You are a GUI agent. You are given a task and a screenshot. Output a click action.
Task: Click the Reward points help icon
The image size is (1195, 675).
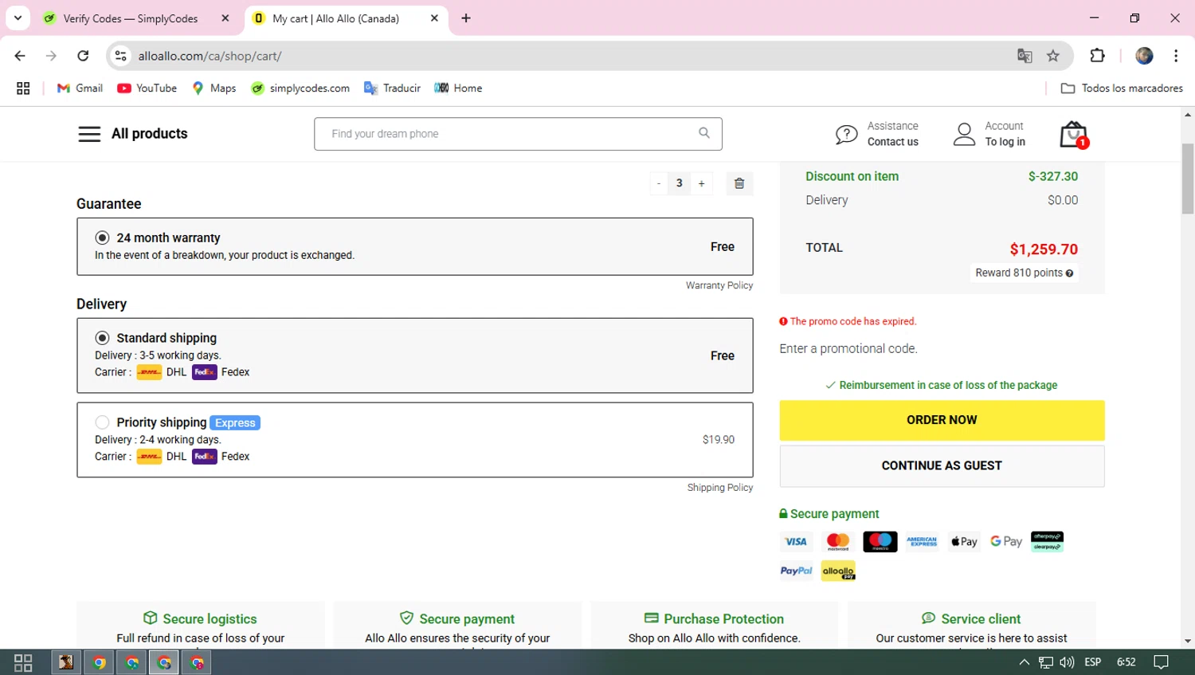(x=1069, y=273)
